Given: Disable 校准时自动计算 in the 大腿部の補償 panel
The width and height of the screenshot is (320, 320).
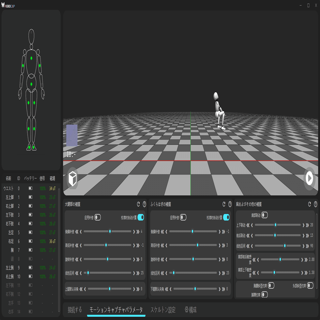Looking at the screenshot, I should pyautogui.click(x=141, y=217).
